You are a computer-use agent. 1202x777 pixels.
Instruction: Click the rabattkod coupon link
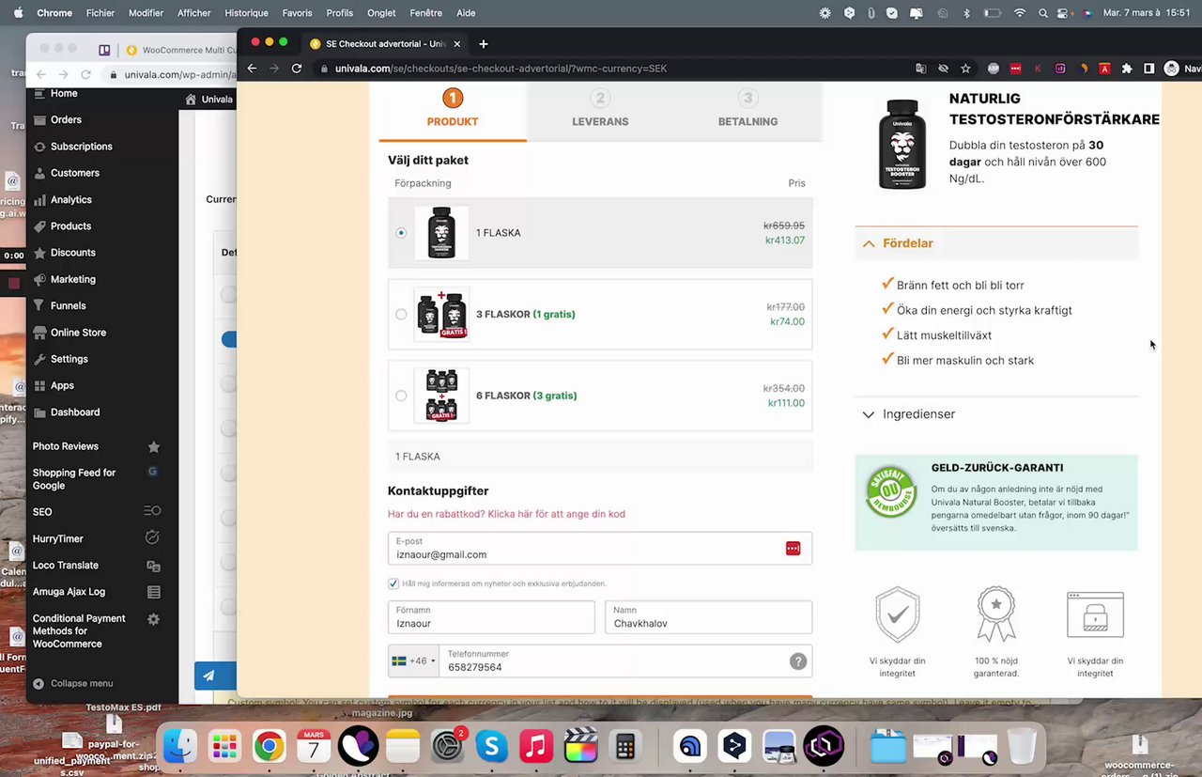tap(506, 514)
